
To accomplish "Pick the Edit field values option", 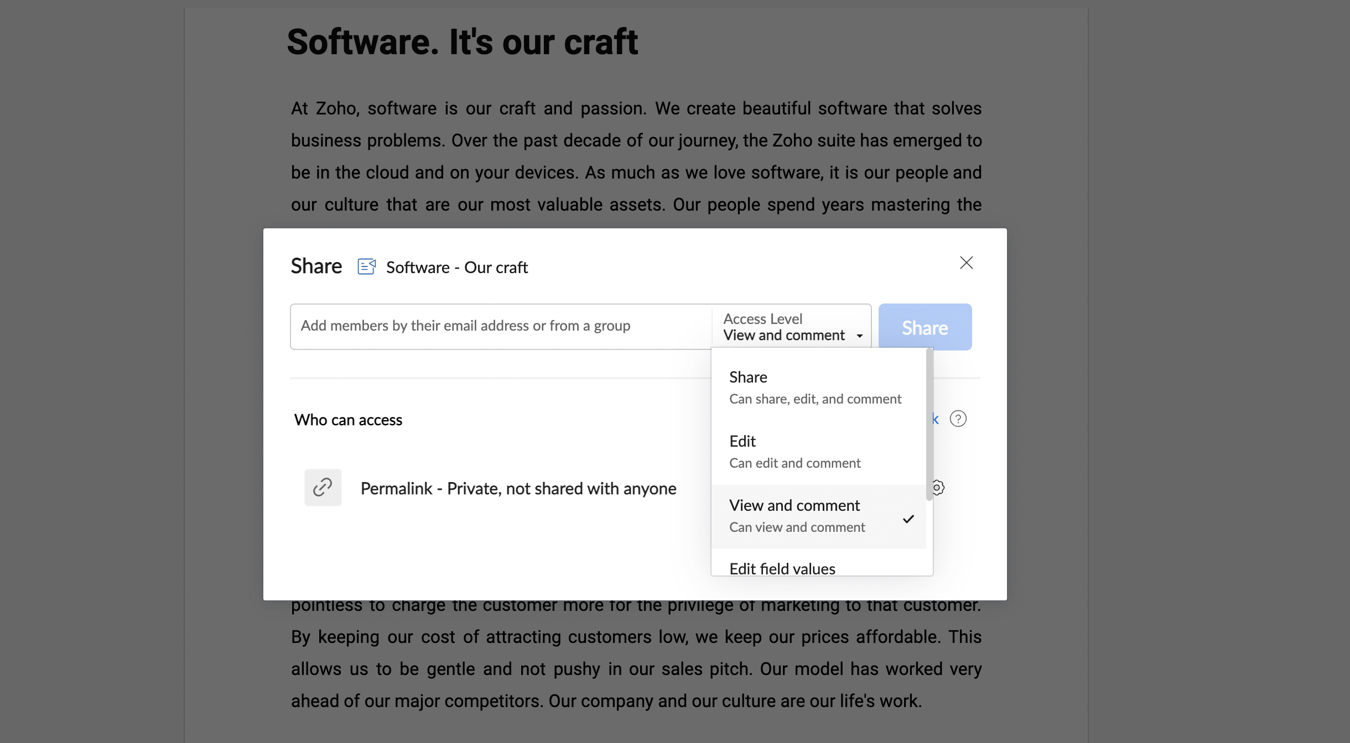I will 782,568.
